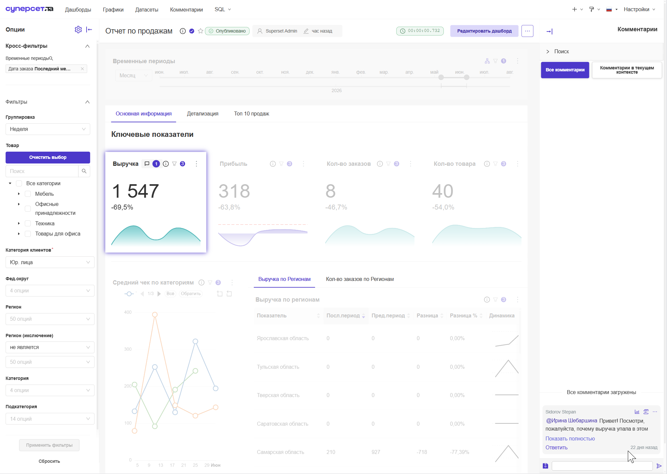Open the filter settings gear icon
This screenshot has width=667, height=474.
[x=78, y=30]
